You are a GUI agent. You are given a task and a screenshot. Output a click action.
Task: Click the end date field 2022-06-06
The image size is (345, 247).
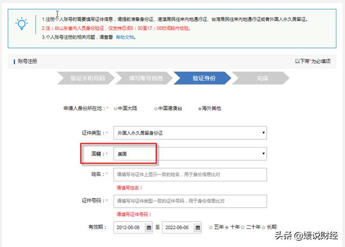182,228
